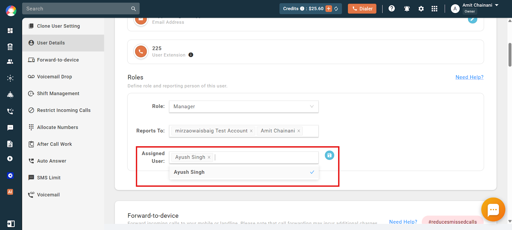
Task: Click the user avatar letter A
Action: [455, 9]
